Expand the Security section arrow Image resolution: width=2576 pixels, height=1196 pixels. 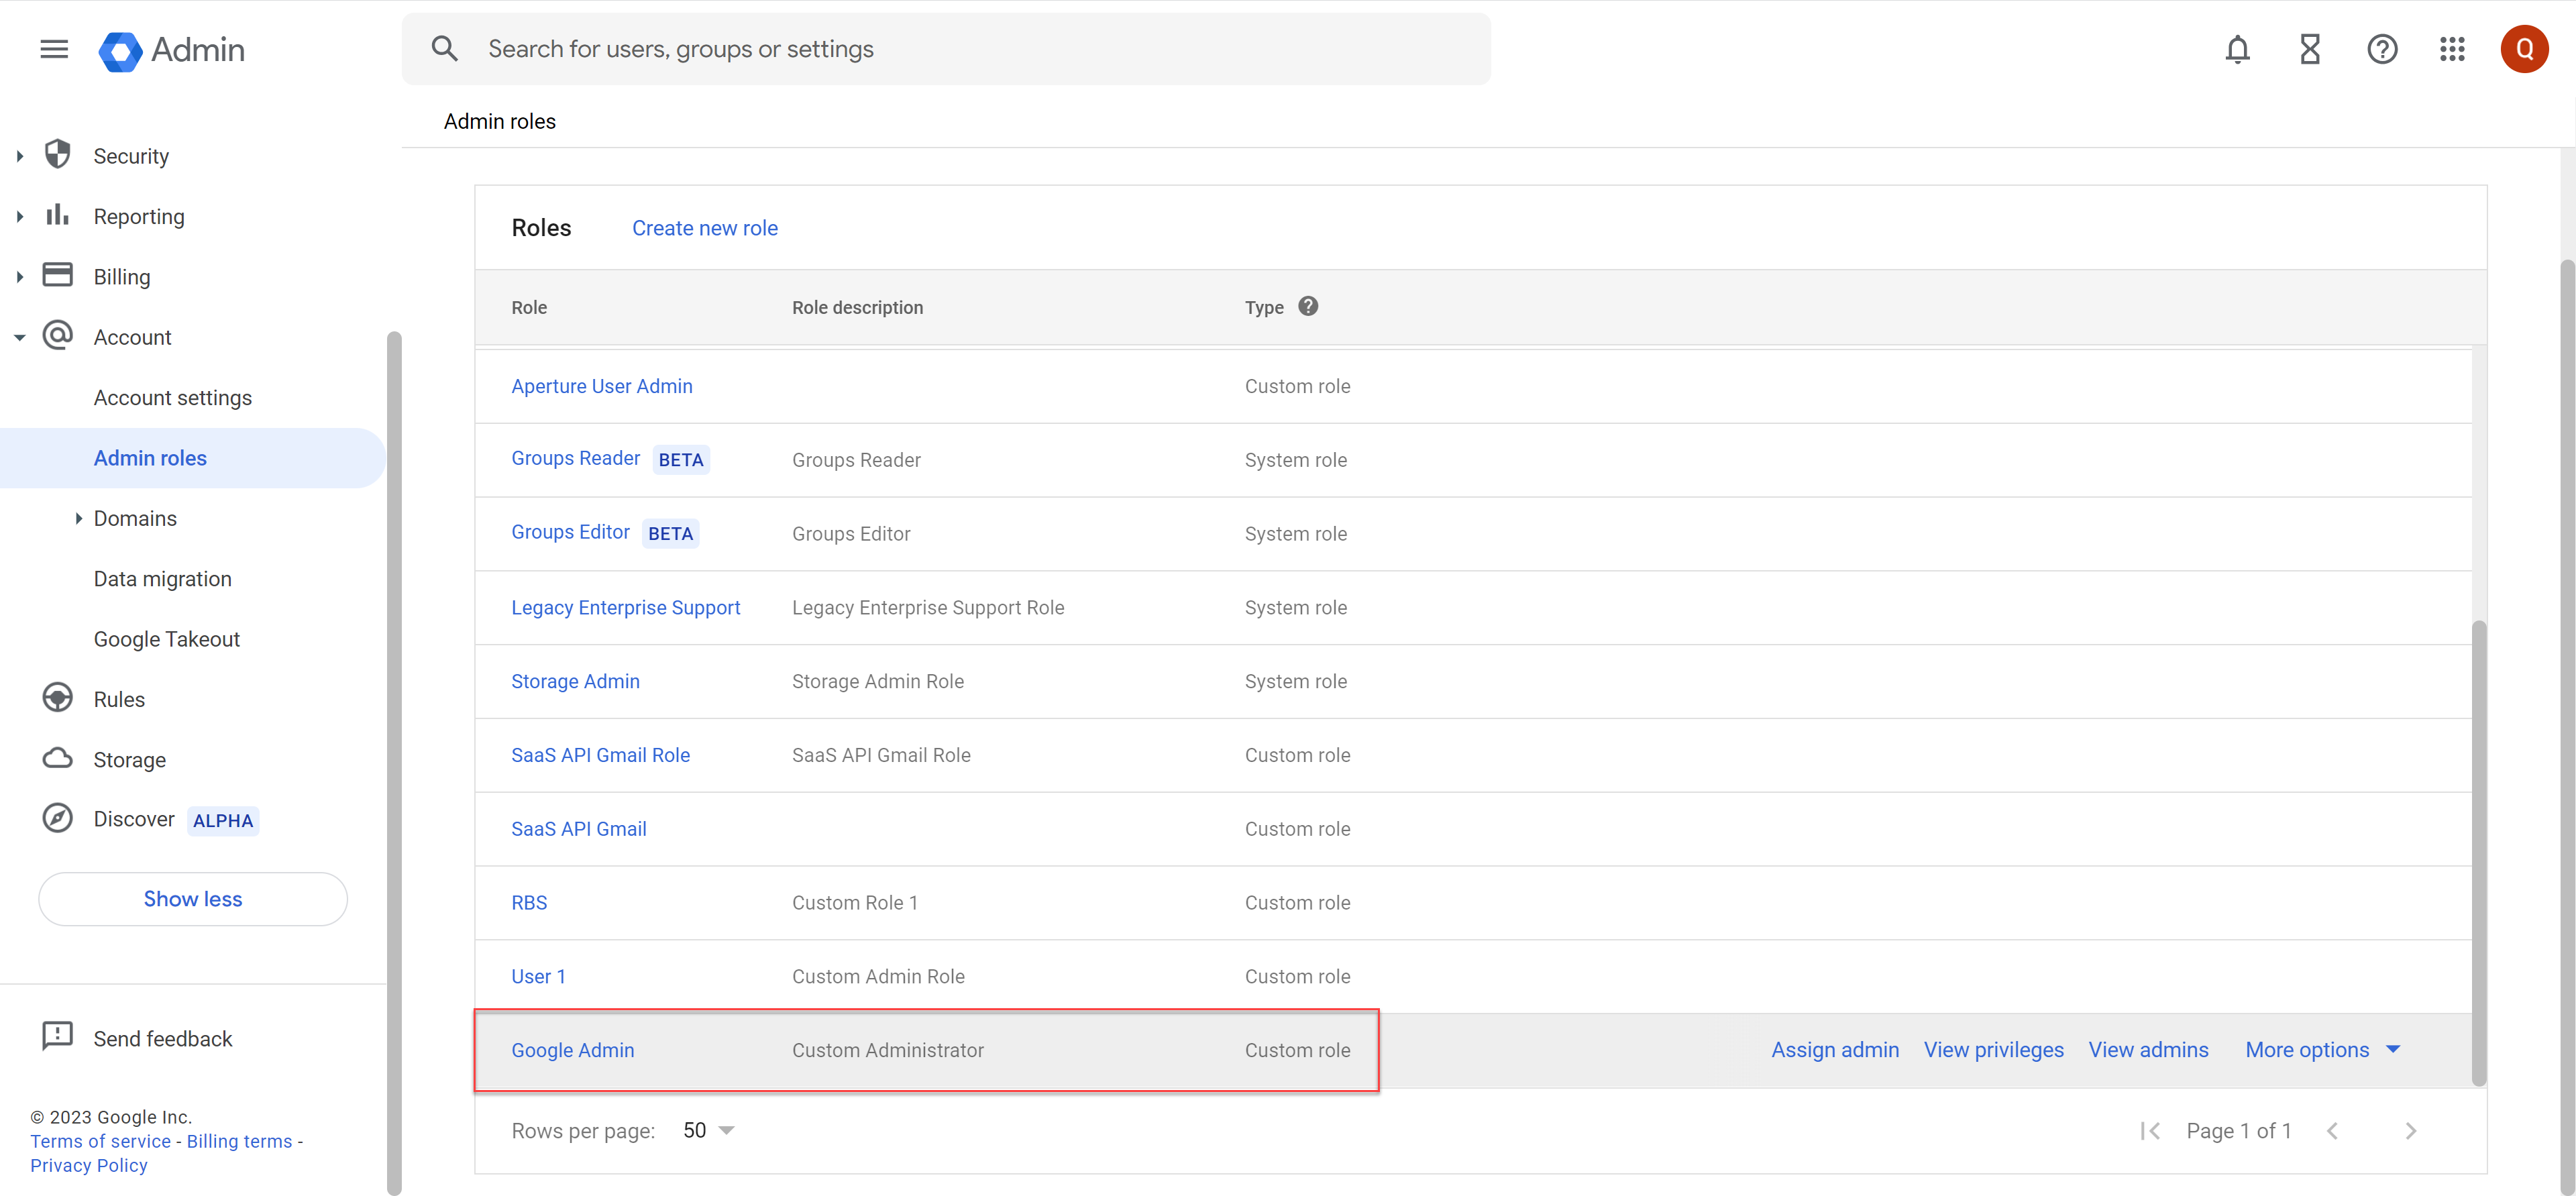point(19,156)
